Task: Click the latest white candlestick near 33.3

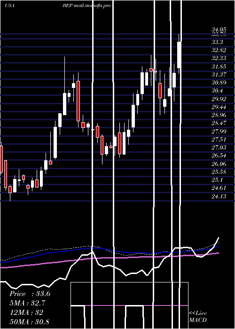Action: point(179,55)
